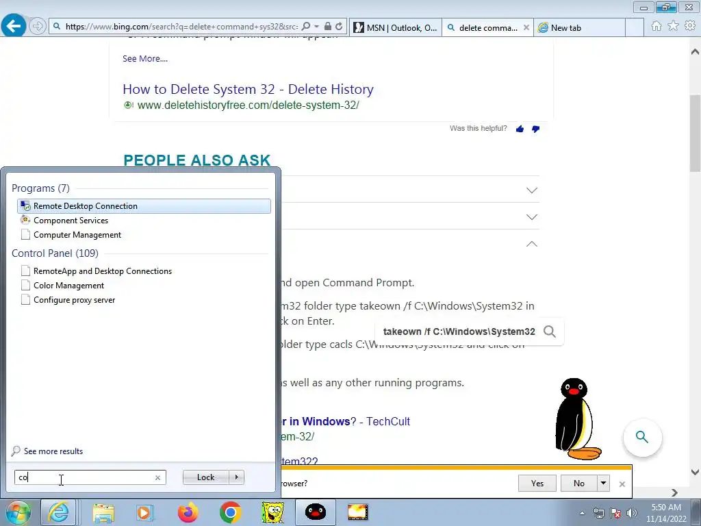Open the orange picture app on taskbar
This screenshot has height=526, width=701.
(x=357, y=512)
